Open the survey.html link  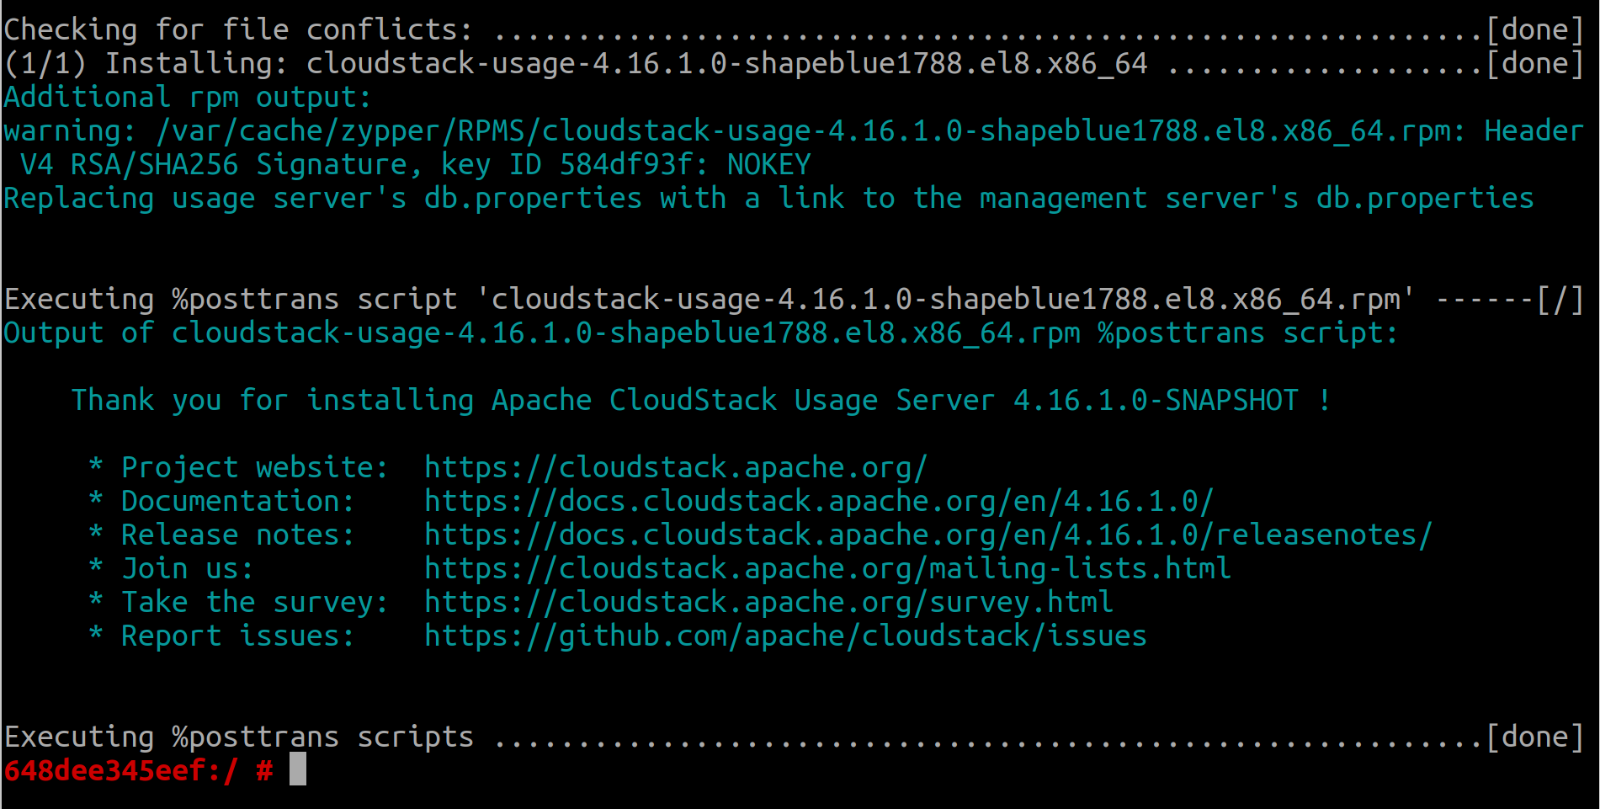click(768, 602)
